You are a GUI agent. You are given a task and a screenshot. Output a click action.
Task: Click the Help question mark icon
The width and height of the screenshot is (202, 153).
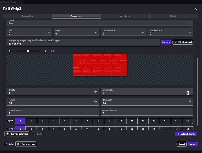click(6, 144)
